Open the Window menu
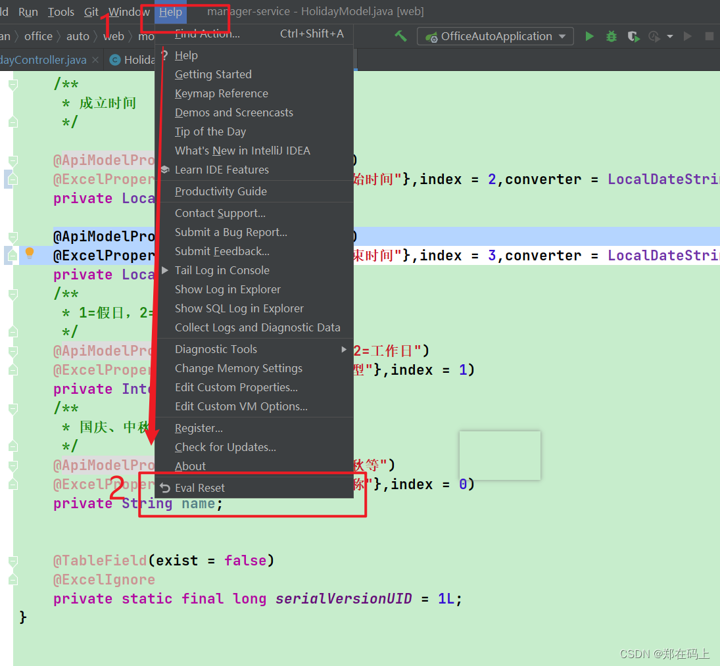The width and height of the screenshot is (720, 666). [129, 12]
